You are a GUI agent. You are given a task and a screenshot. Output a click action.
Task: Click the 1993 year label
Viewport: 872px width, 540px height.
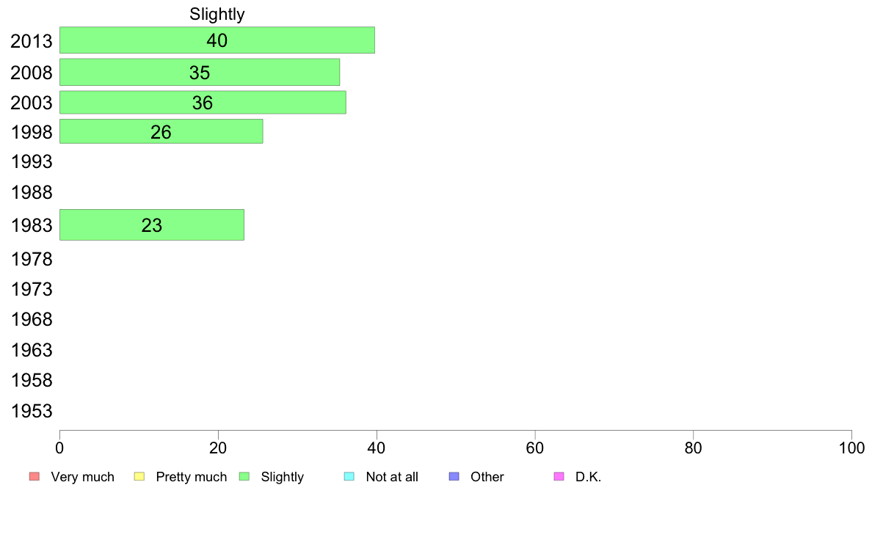32,162
